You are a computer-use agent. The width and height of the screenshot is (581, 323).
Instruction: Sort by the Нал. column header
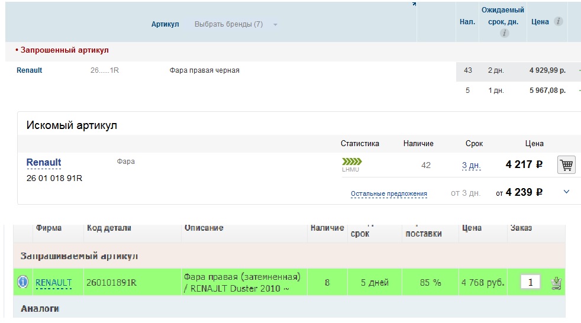coord(467,22)
